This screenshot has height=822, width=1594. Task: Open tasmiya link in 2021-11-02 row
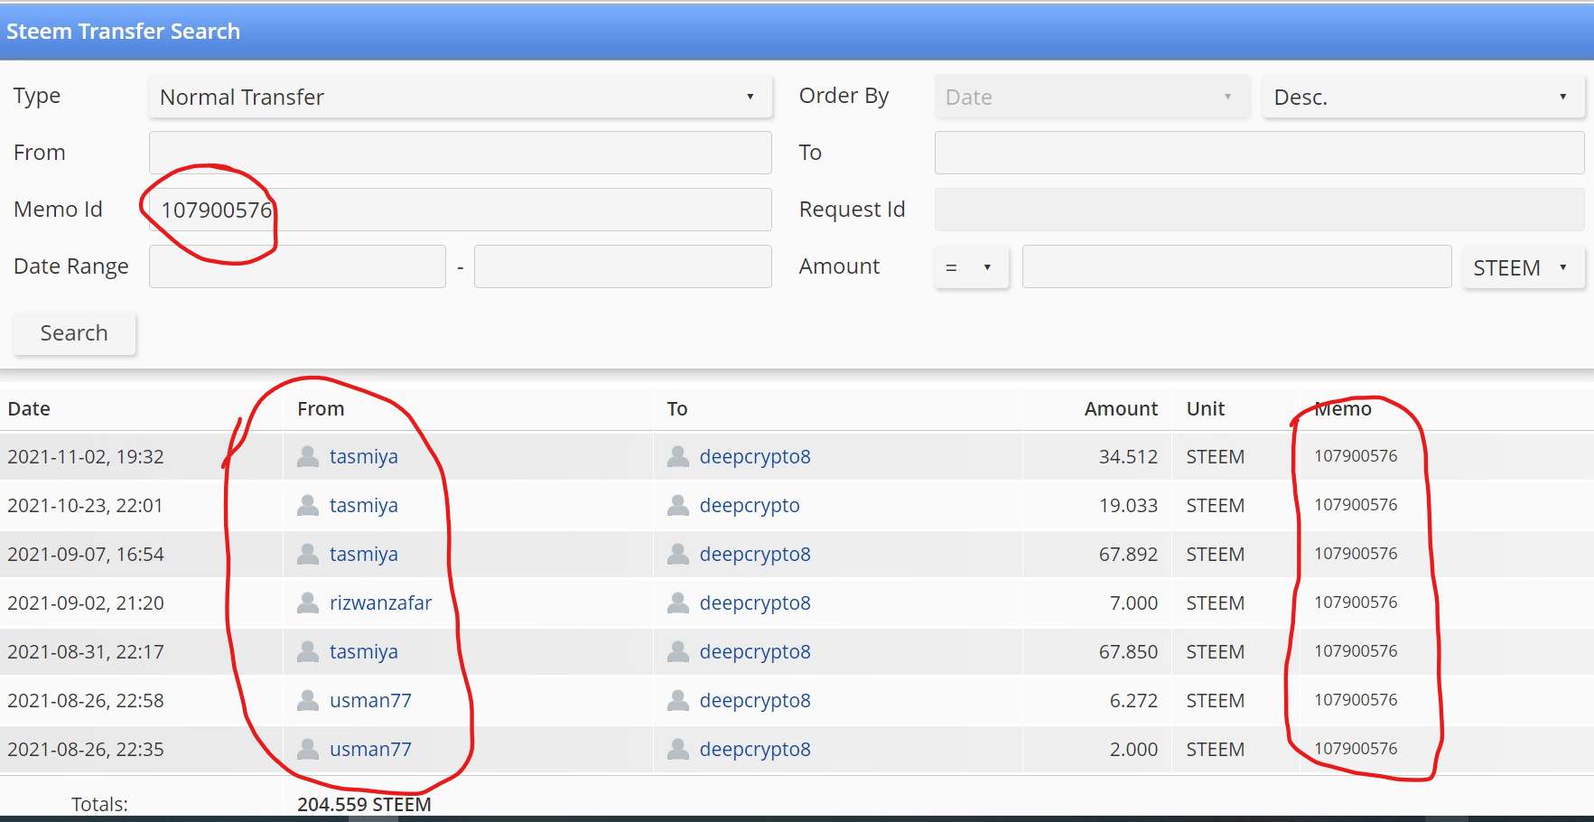point(364,456)
